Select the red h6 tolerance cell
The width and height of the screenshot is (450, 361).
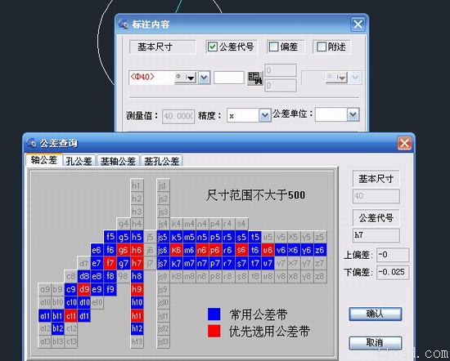click(137, 250)
